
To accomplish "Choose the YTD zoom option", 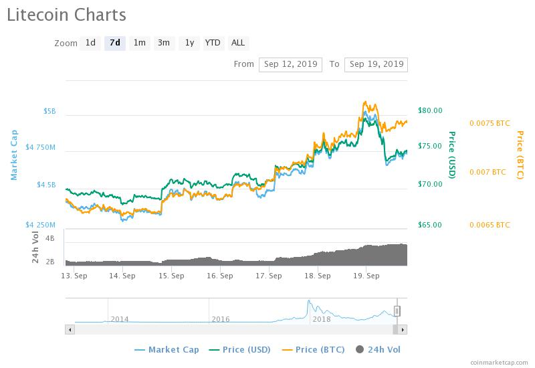I will click(x=213, y=43).
